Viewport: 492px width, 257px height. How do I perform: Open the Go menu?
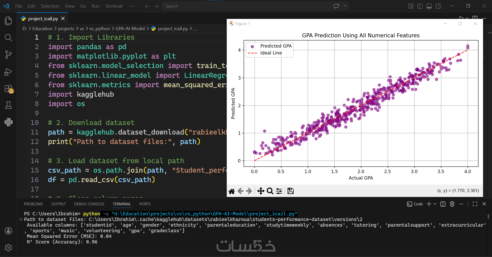point(83,6)
